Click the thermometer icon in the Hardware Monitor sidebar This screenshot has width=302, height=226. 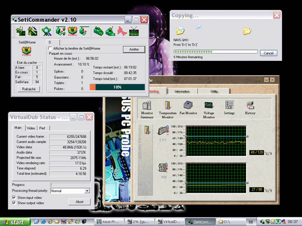tap(147, 130)
